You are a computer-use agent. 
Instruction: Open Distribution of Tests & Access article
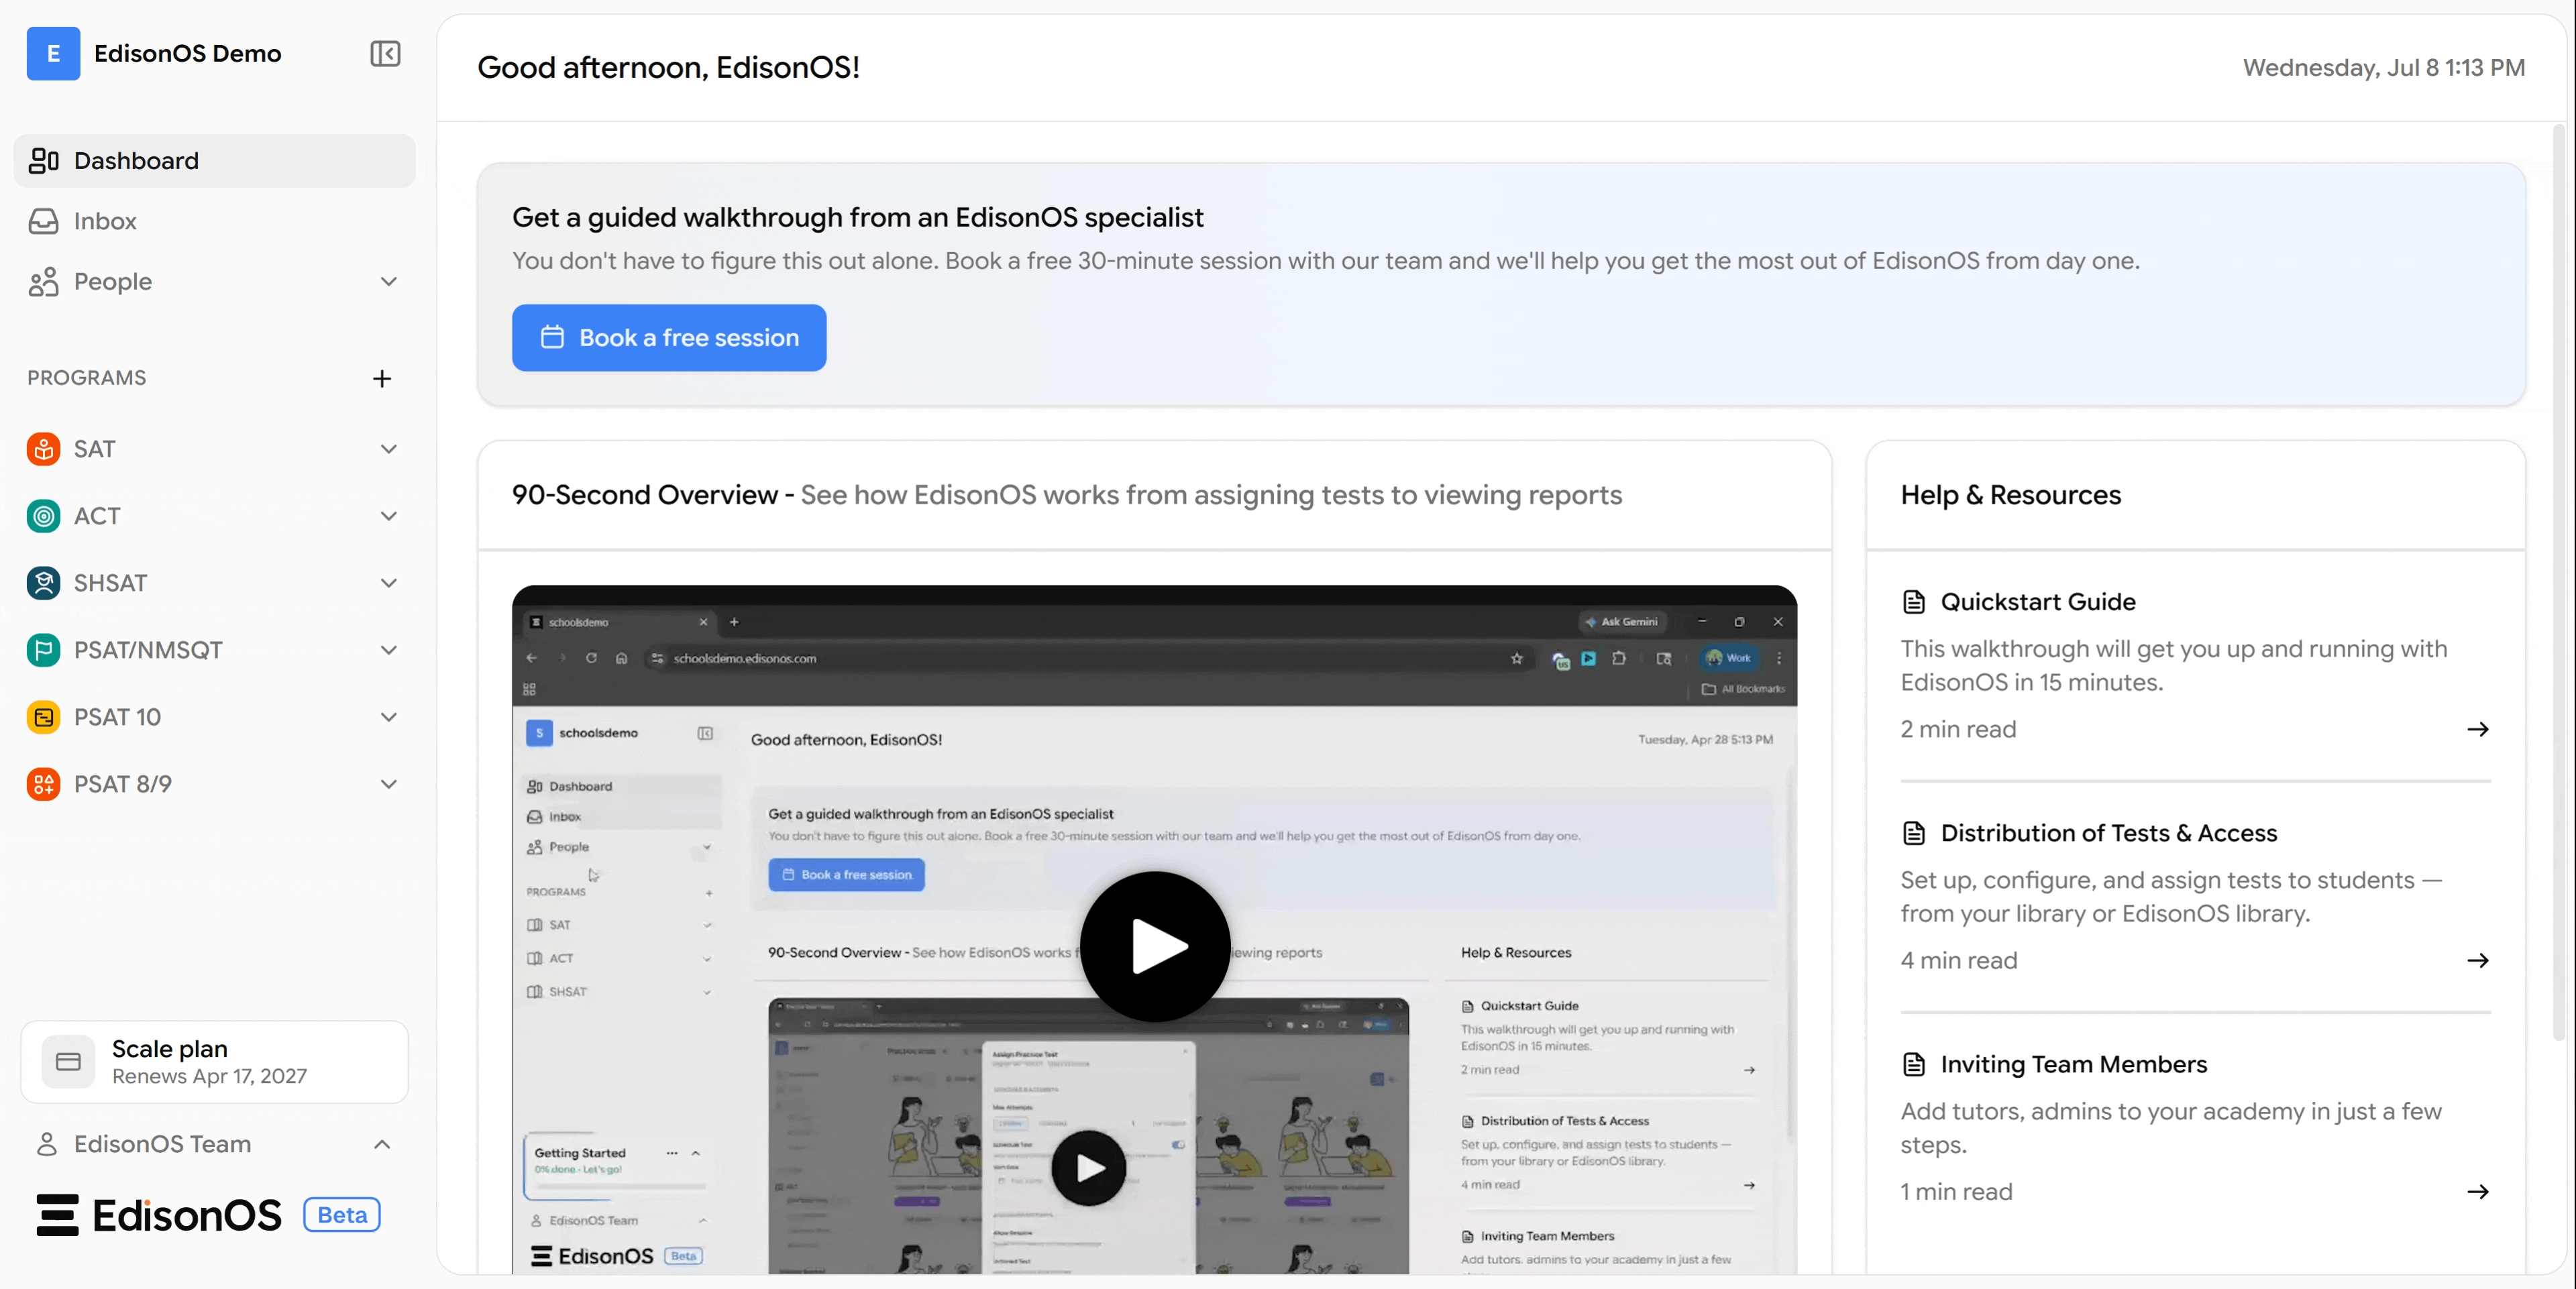pos(2108,833)
